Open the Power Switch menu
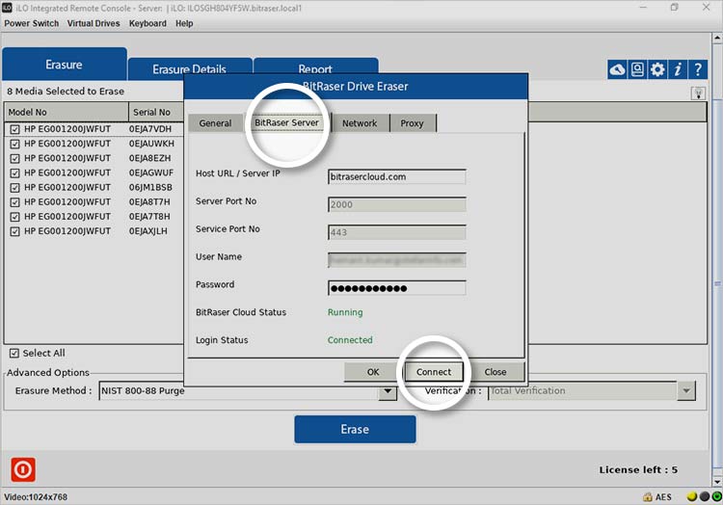Image resolution: width=723 pixels, height=505 pixels. coord(32,23)
